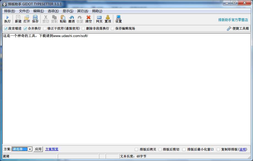Click 文本长度: 48字节 status entry
253x161 pixels.
click(133, 156)
